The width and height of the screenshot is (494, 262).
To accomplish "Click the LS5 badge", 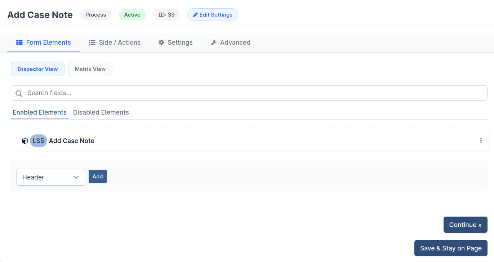I will point(39,141).
